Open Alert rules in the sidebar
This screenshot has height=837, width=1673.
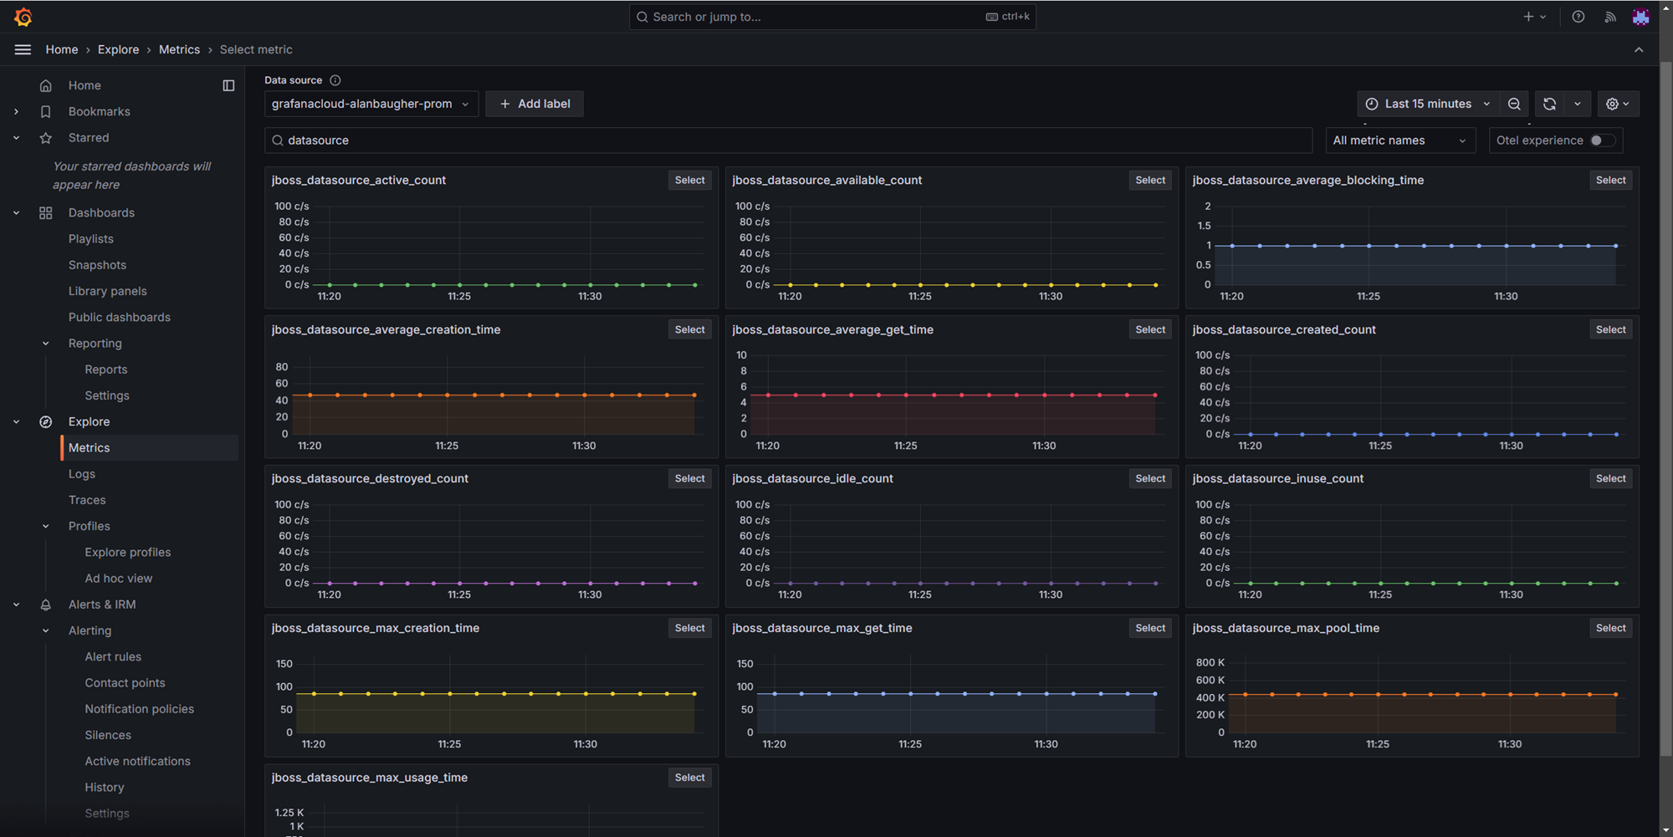113,657
